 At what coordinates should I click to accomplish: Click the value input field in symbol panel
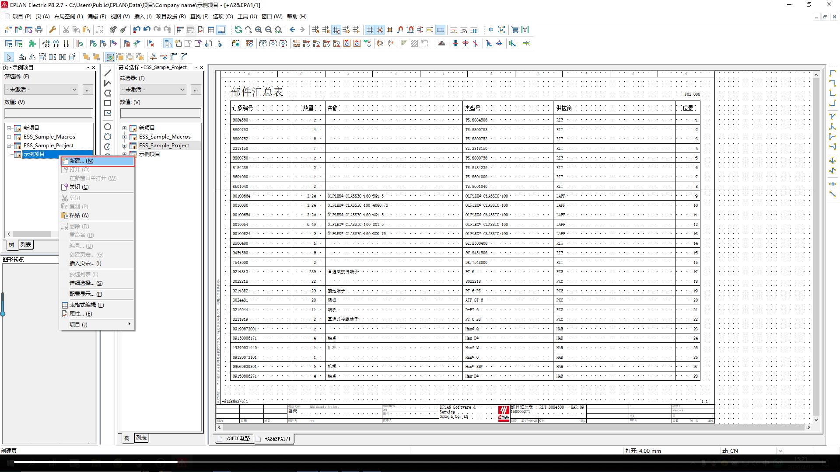tap(160, 113)
